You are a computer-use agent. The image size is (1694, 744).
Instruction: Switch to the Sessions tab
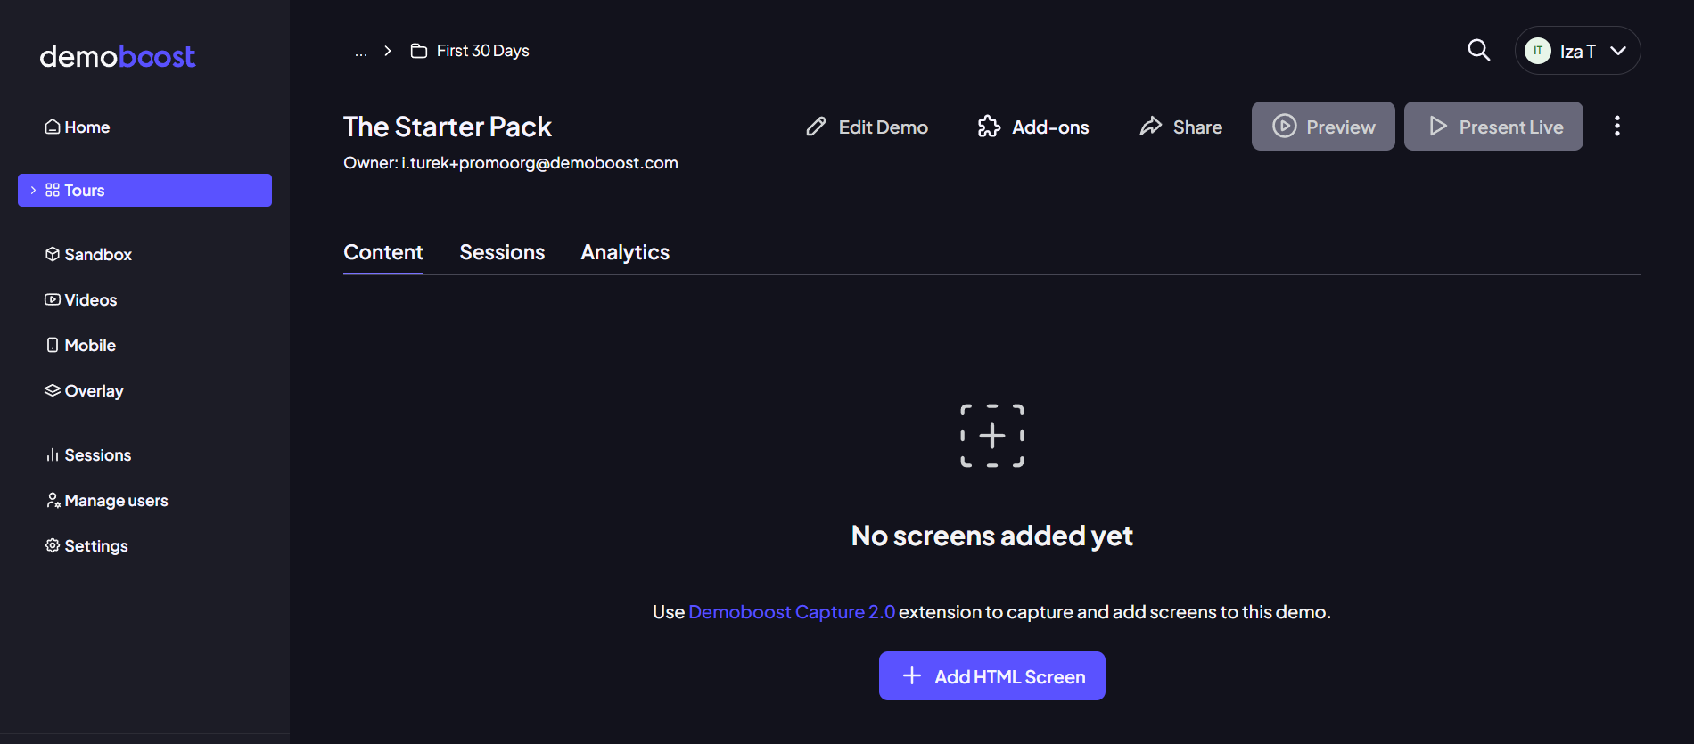pyautogui.click(x=502, y=252)
